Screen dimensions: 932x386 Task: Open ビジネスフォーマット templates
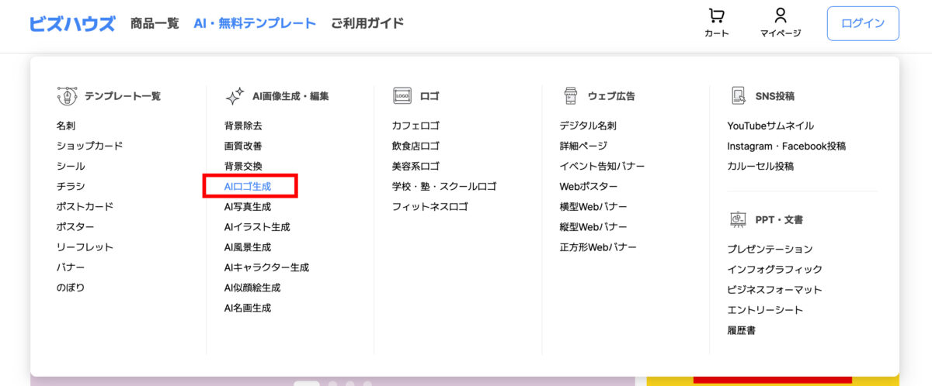click(x=774, y=290)
